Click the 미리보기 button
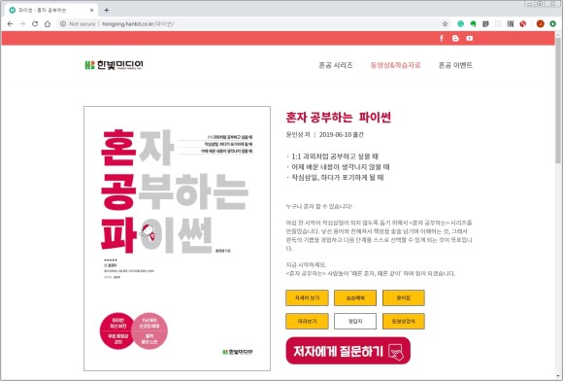The width and height of the screenshot is (563, 381). [307, 322]
